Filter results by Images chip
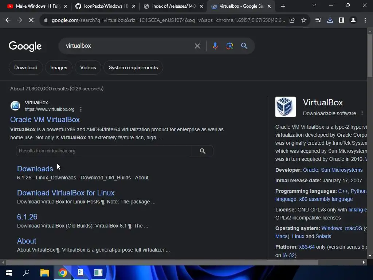 59,67
